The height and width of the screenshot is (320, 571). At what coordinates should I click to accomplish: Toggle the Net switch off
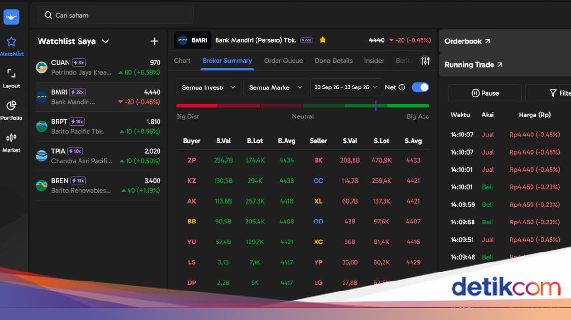click(420, 87)
